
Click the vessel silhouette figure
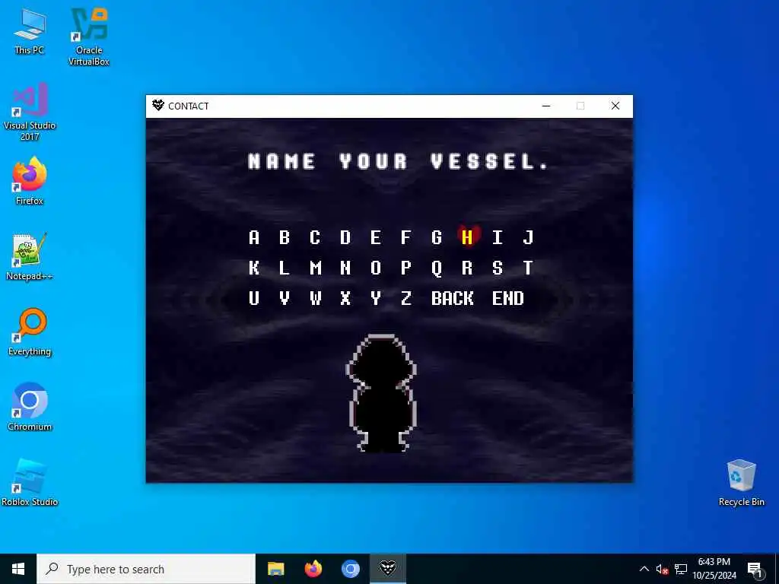point(382,393)
